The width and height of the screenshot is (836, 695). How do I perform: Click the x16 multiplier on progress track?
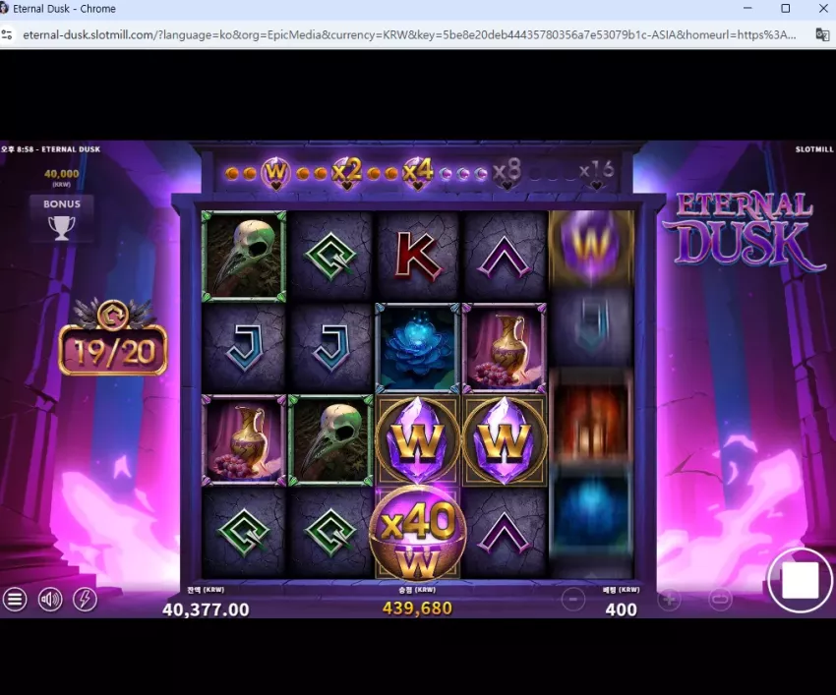point(597,173)
